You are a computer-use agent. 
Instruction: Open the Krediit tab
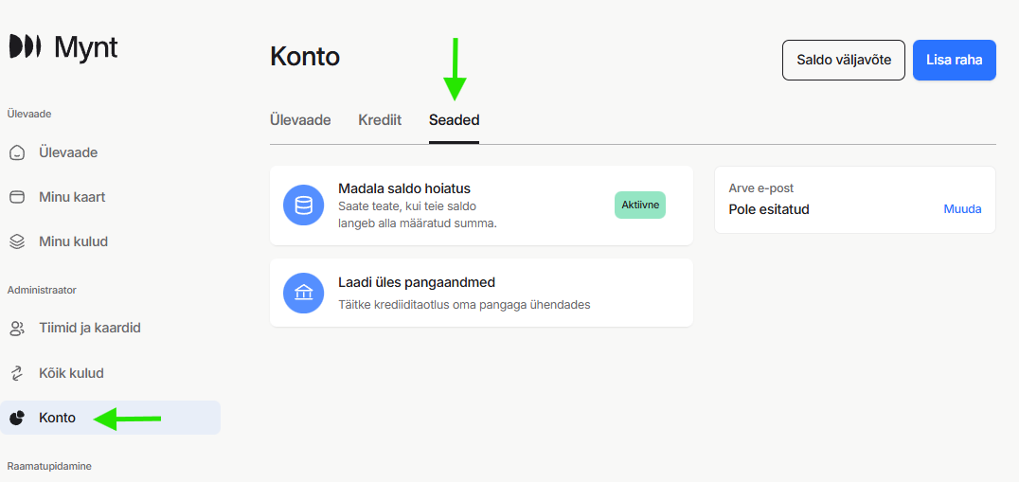coord(380,120)
